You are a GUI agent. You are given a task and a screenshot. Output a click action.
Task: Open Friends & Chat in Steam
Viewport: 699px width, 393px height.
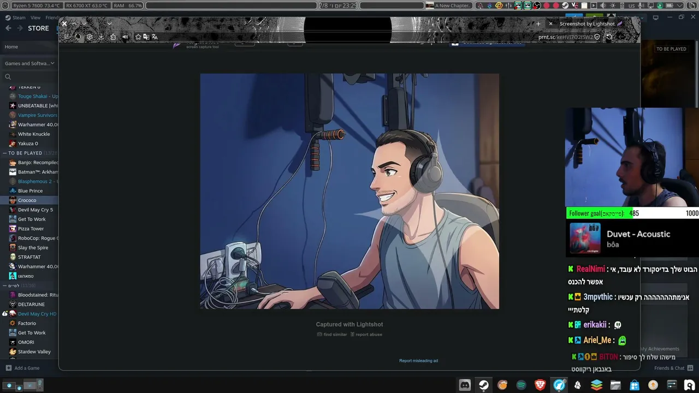coord(673,368)
